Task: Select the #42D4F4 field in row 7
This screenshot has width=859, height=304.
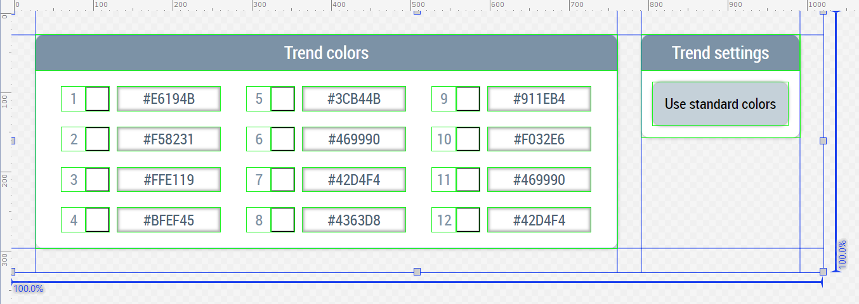Action: point(354,180)
